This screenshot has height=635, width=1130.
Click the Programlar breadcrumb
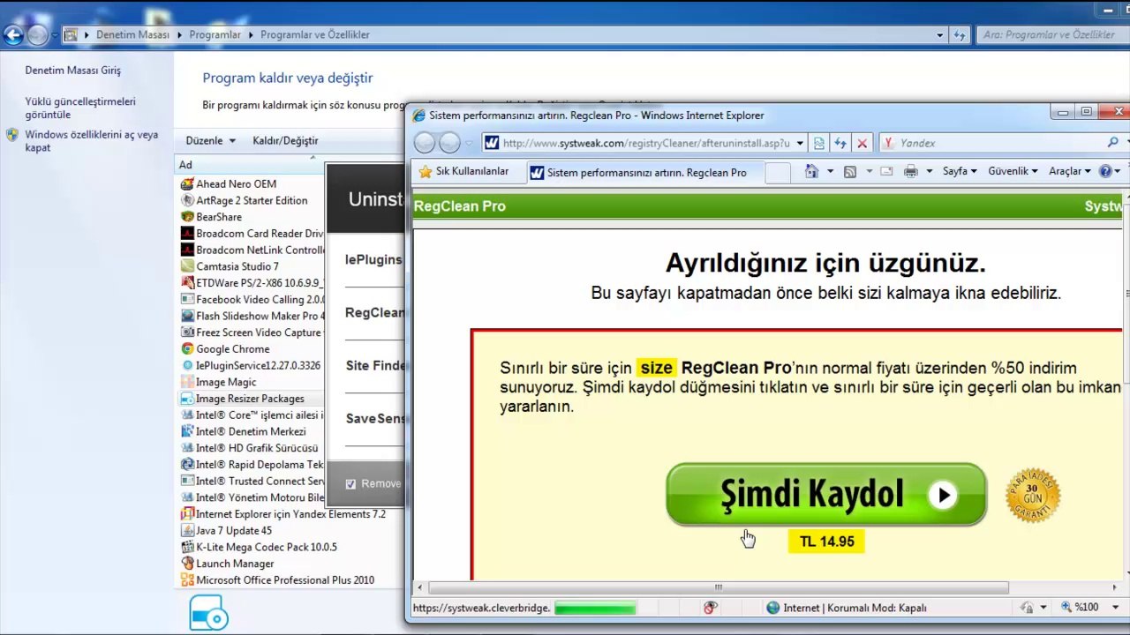(x=215, y=35)
